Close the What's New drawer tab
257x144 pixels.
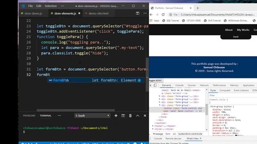pyautogui.click(x=200, y=138)
